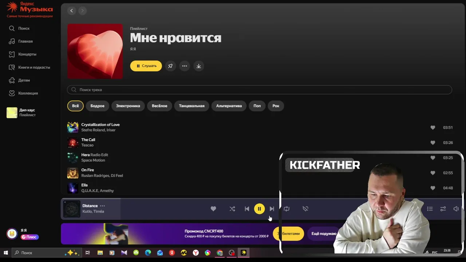Select the Рок filter chip

coord(276,106)
